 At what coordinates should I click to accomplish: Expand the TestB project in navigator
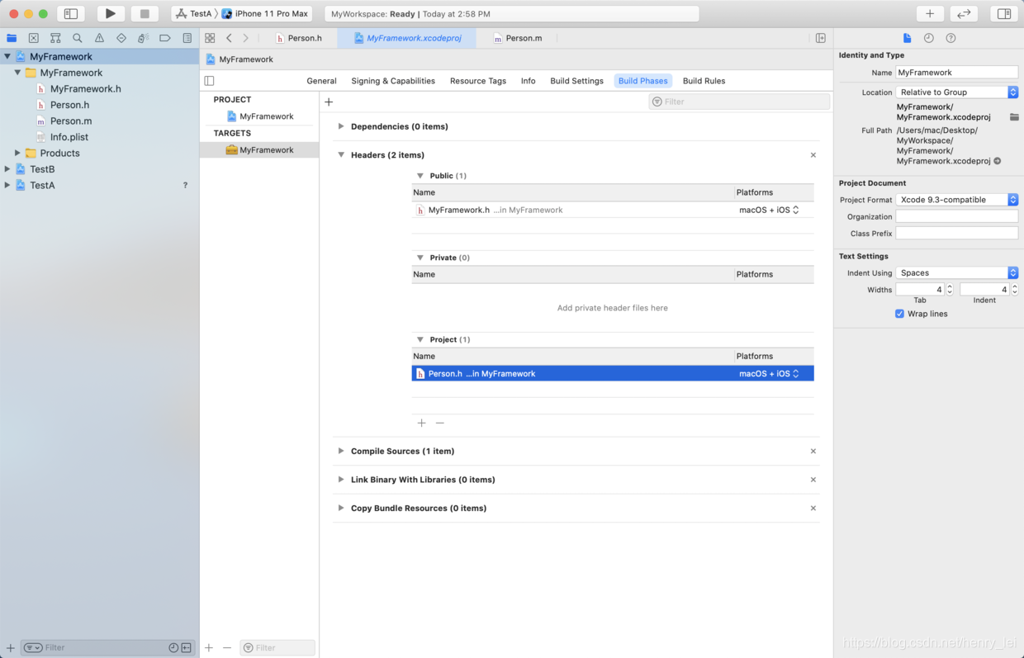tap(7, 169)
